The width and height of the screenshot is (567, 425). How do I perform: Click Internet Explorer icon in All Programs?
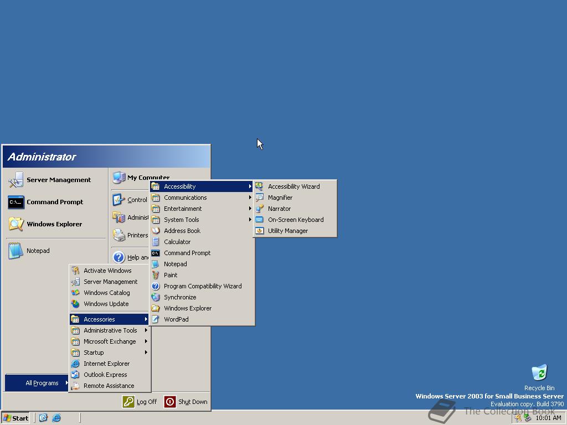tap(75, 364)
